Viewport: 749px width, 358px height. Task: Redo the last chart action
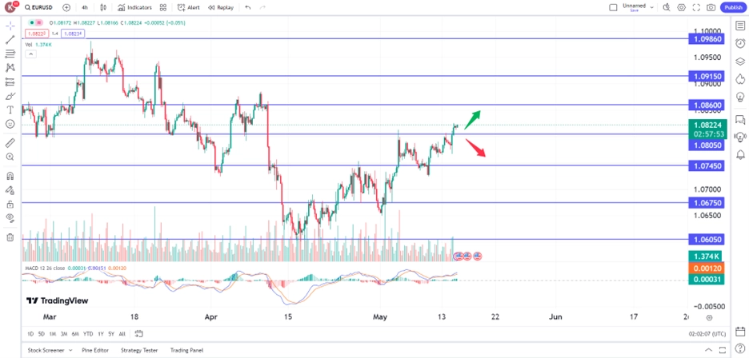pos(262,8)
